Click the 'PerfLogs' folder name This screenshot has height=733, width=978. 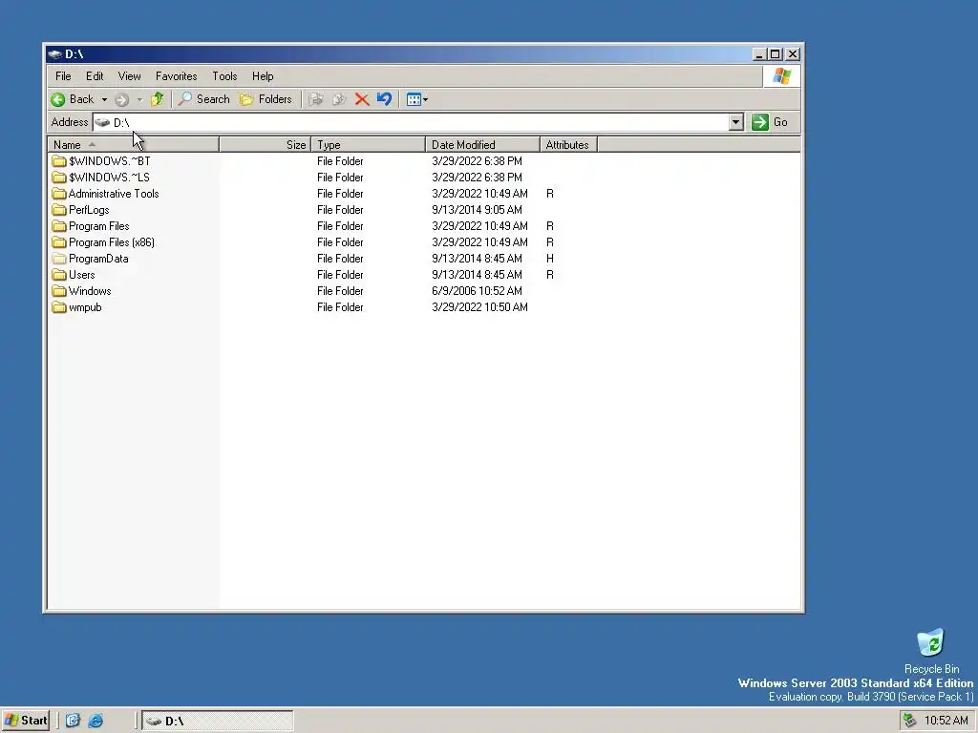(89, 210)
